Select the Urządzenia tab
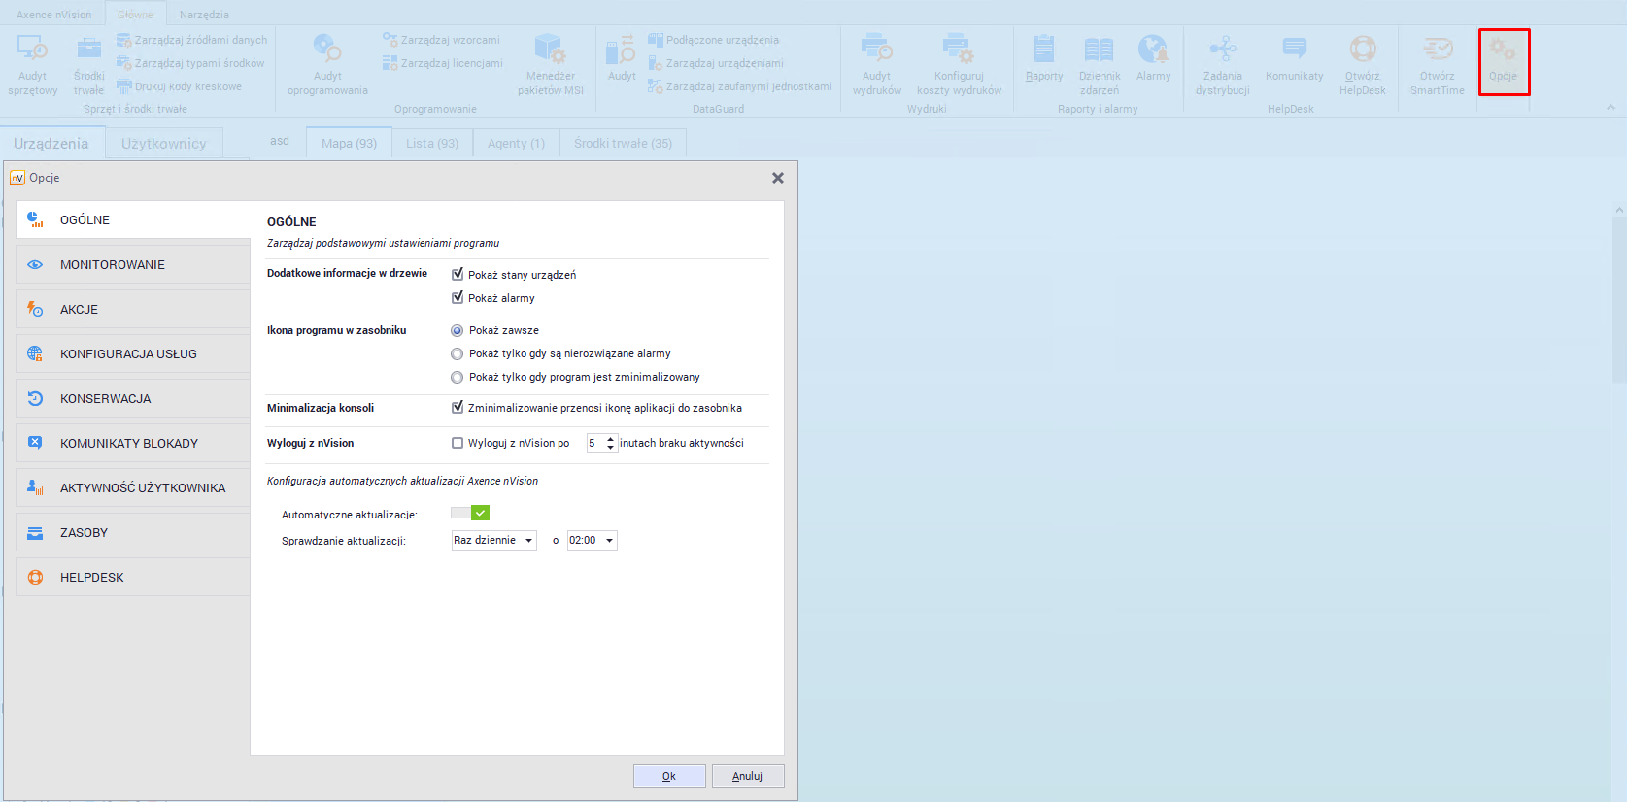 [51, 144]
